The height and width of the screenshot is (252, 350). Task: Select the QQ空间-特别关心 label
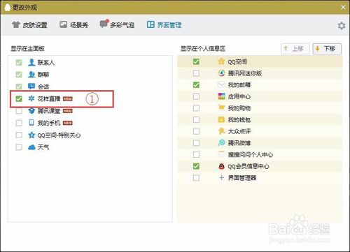(x=59, y=135)
